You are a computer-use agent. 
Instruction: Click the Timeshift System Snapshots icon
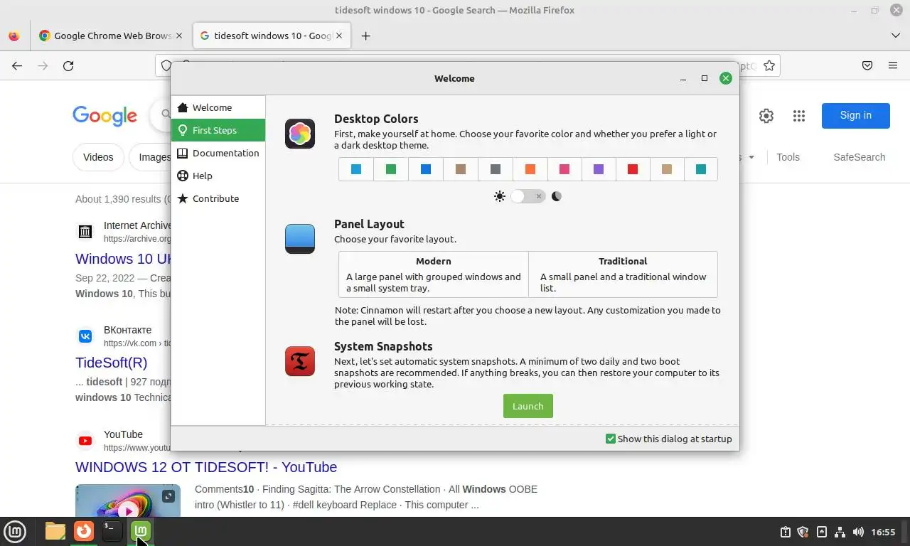[300, 361]
